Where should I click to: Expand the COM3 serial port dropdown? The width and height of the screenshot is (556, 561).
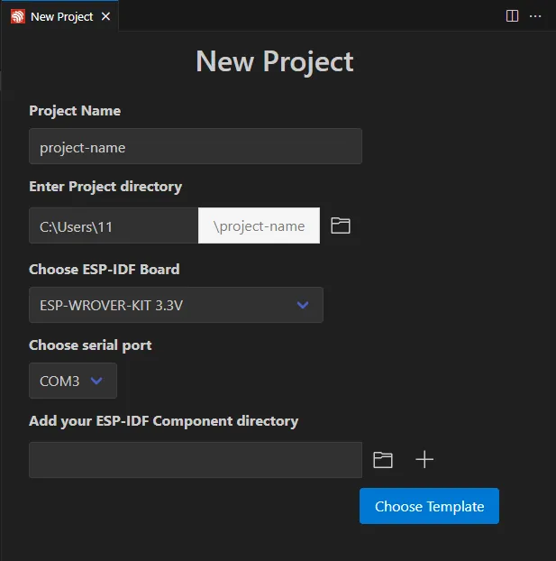click(x=72, y=381)
